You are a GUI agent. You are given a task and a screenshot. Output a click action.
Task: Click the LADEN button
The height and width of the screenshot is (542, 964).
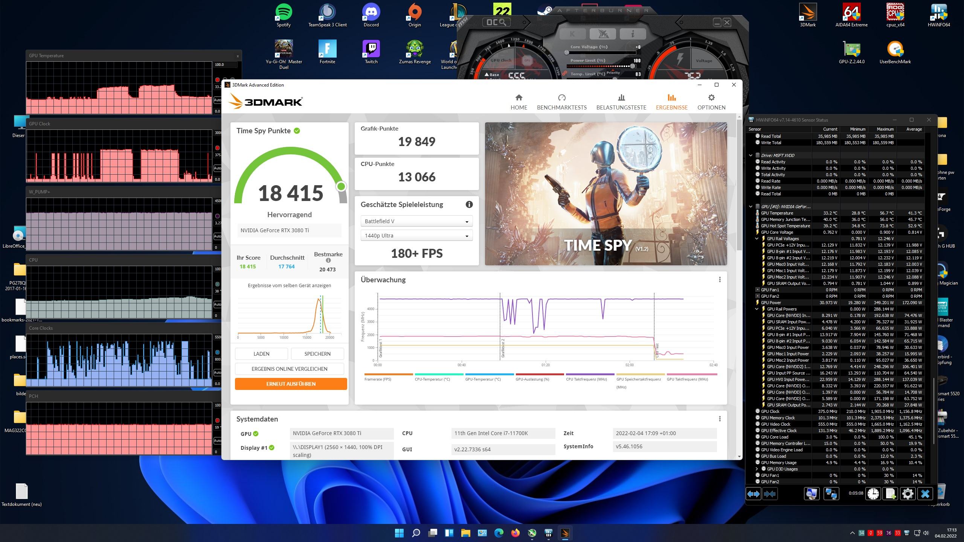point(261,354)
